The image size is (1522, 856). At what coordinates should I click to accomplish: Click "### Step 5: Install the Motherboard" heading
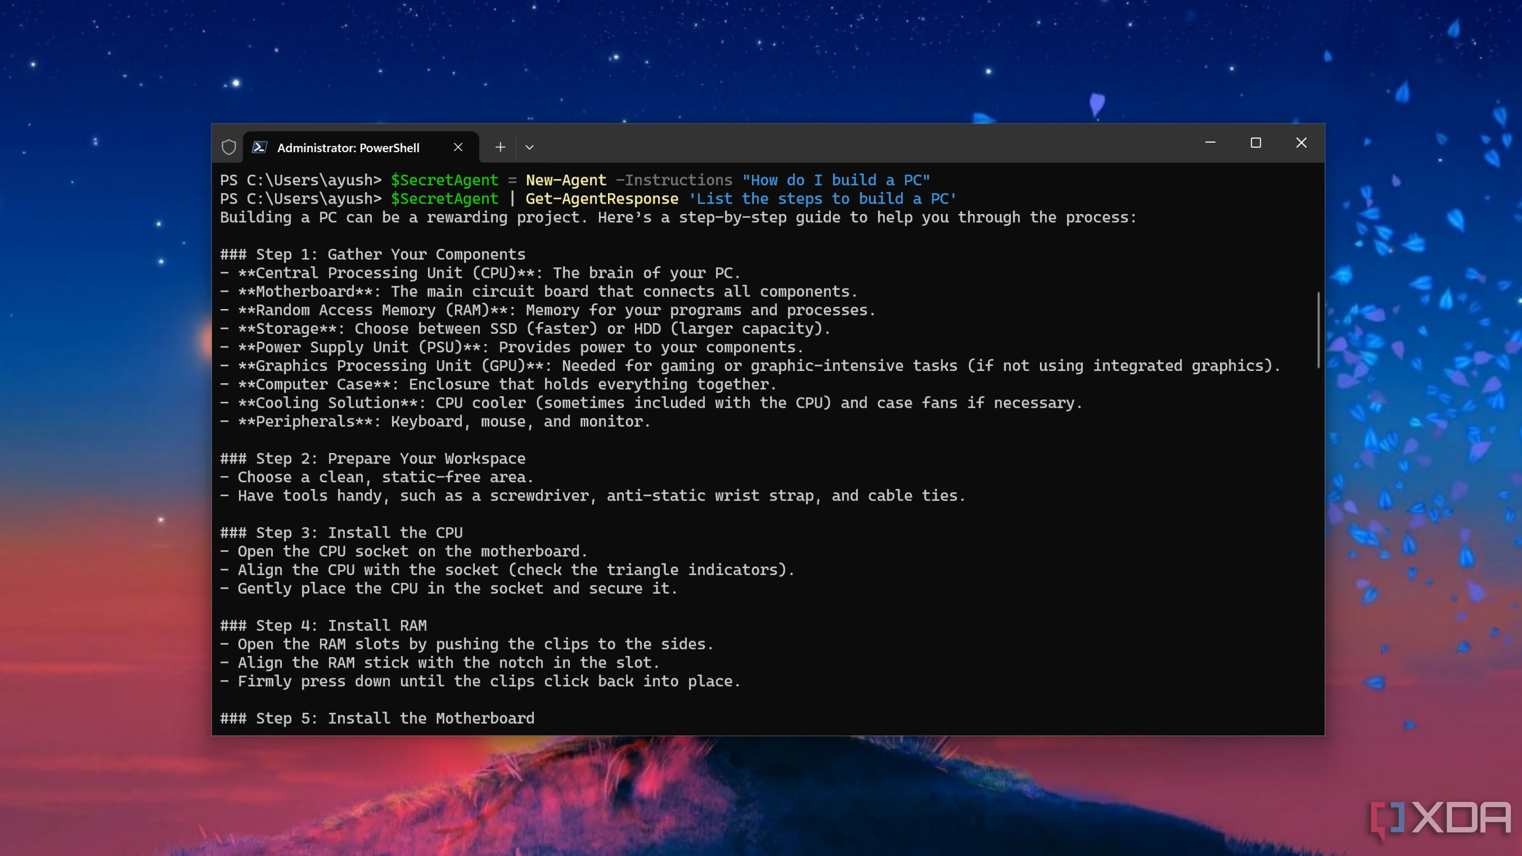click(x=378, y=719)
